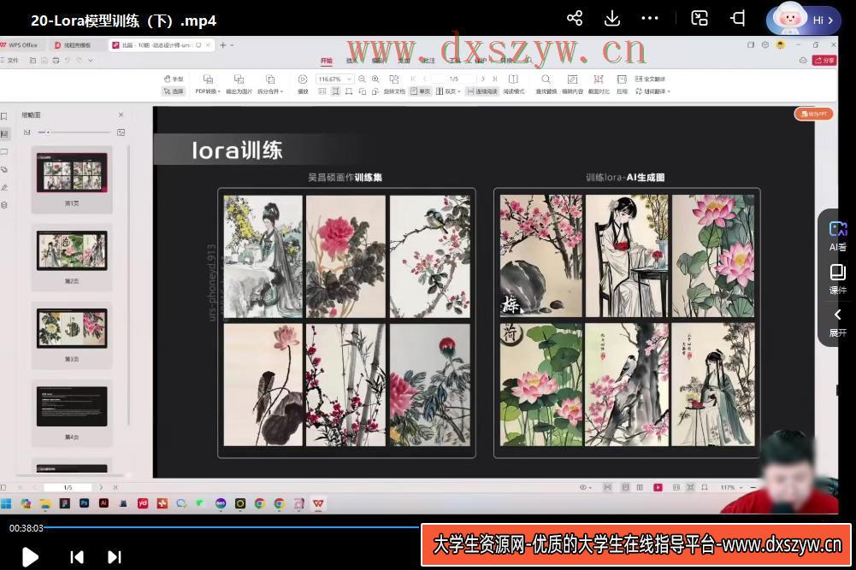
Task: Open the eye-protection dropdown in status bar
Action: (586, 487)
